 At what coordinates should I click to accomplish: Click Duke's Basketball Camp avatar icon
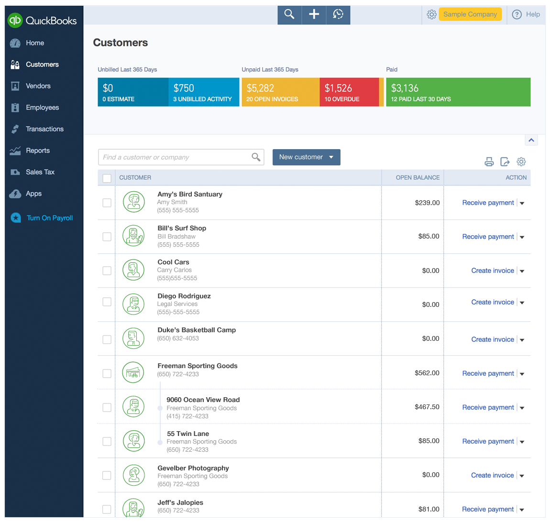tap(133, 338)
